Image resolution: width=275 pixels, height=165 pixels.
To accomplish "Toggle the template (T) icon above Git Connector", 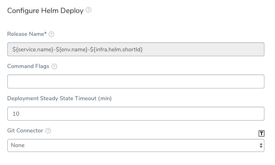I will point(261,134).
